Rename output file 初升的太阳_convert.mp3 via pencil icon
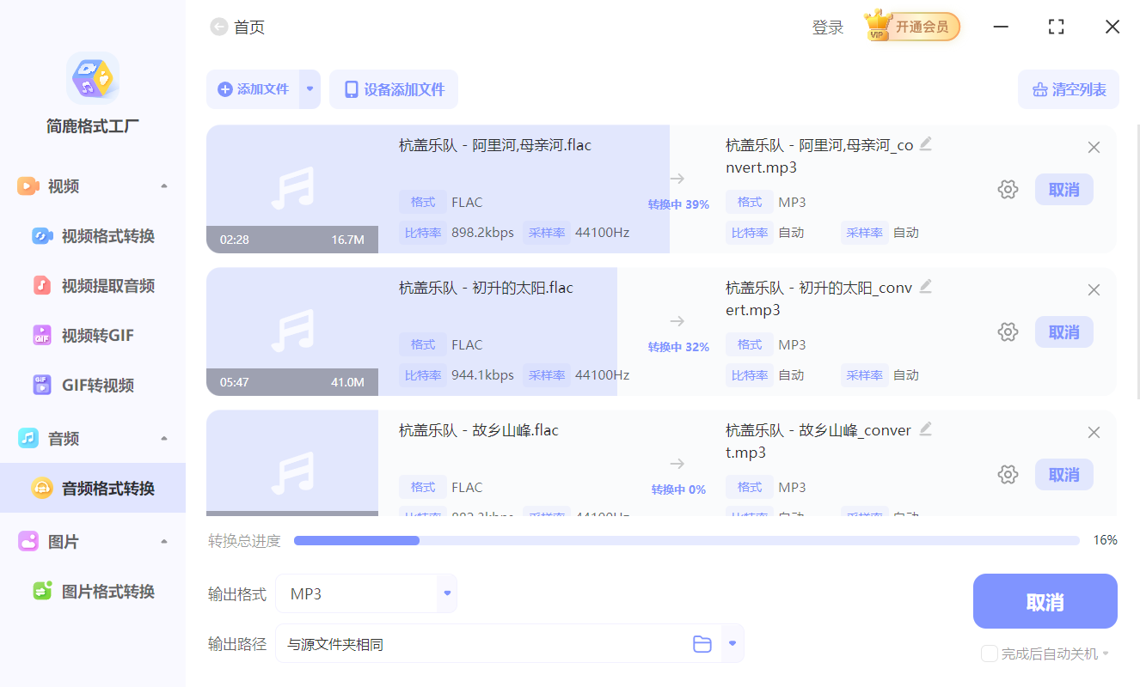The width and height of the screenshot is (1140, 687). tap(926, 287)
